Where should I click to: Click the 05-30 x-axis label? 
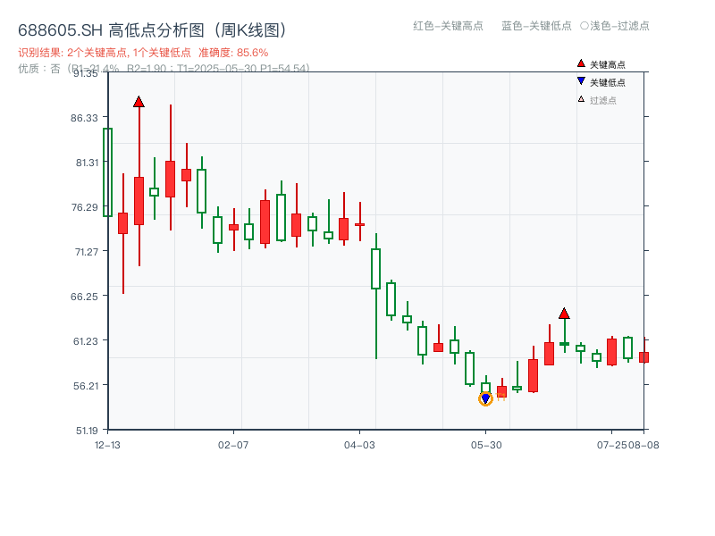point(486,442)
